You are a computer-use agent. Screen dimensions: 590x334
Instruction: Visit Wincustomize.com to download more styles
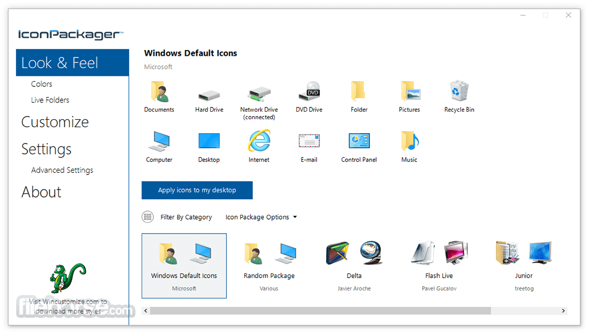(68, 306)
